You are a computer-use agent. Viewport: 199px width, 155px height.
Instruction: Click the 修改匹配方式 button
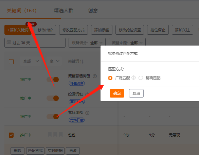pyautogui.click(x=73, y=30)
